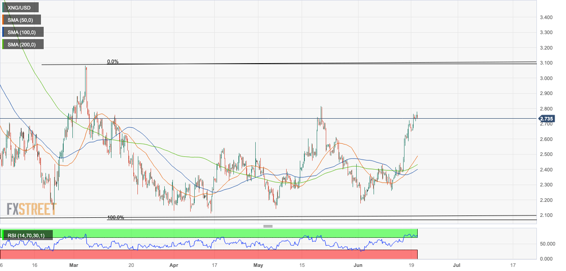
Task: Click the 50.000 RSI axis value
Action: click(548, 244)
